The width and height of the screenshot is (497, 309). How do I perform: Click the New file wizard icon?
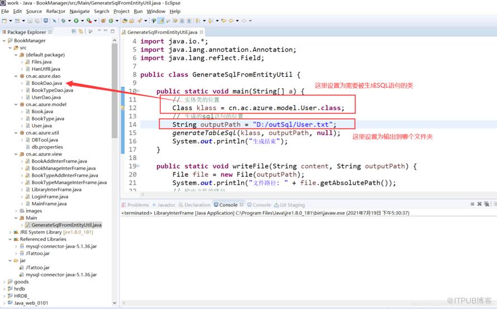[4, 21]
